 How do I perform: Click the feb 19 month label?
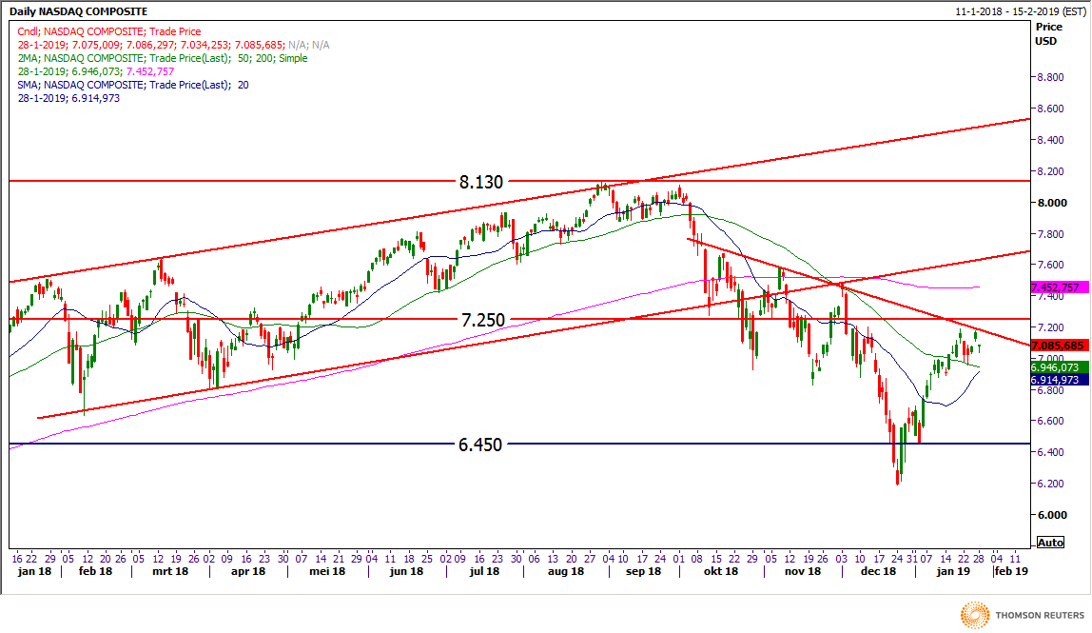(1011, 572)
